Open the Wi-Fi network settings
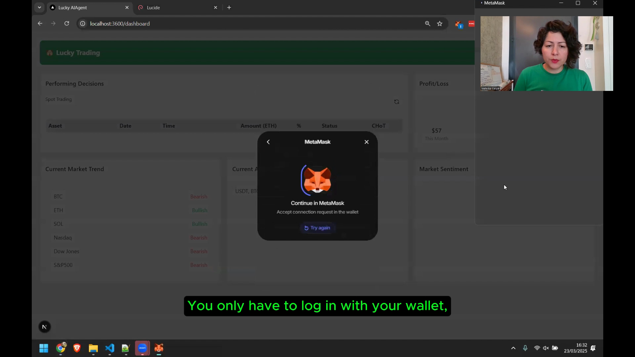This screenshot has width=635, height=357. pyautogui.click(x=537, y=348)
